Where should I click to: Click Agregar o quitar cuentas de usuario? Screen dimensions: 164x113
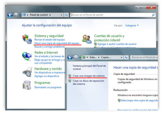(117, 44)
